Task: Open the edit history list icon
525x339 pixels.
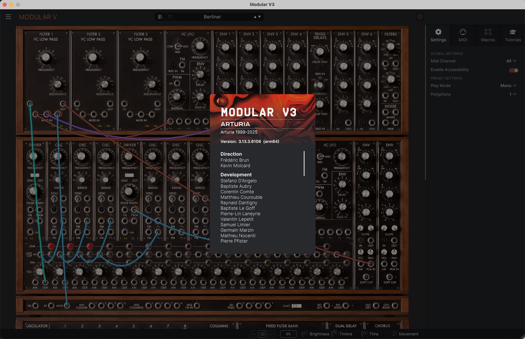Action: coord(262,334)
